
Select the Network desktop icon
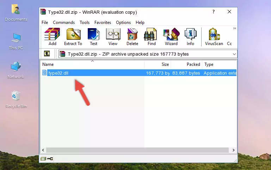16,70
